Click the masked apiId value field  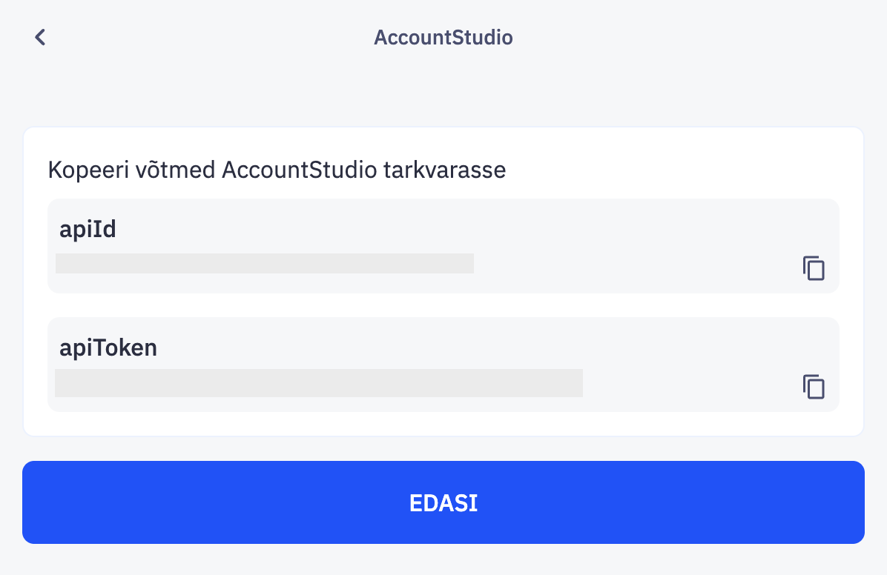tap(264, 264)
